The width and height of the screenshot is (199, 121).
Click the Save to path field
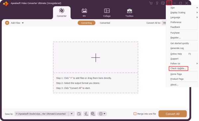42,114
